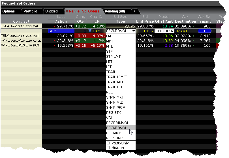Close the Pegged Vol Orders tab with the red X

click(x=67, y=11)
